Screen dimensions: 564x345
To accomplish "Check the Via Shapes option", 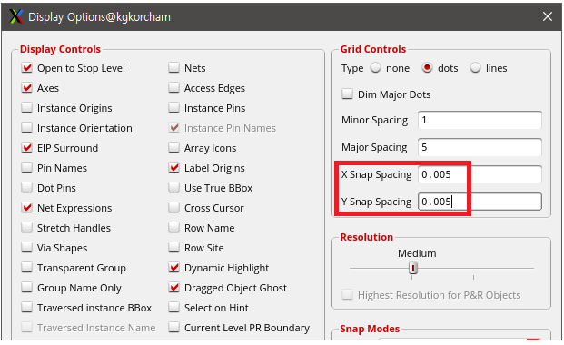I will (26, 248).
